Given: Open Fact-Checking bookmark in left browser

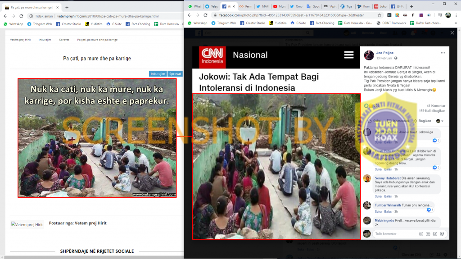Looking at the screenshot, I should 138,24.
